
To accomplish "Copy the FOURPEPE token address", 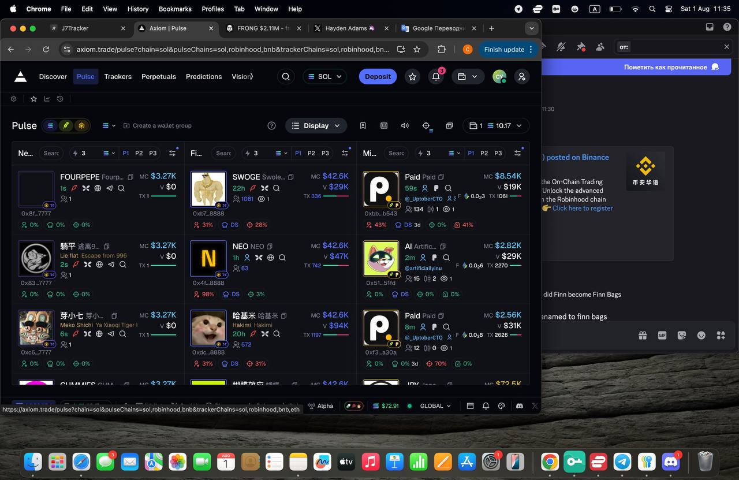I will click(x=130, y=177).
